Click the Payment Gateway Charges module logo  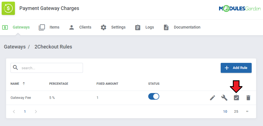[x=8, y=8]
